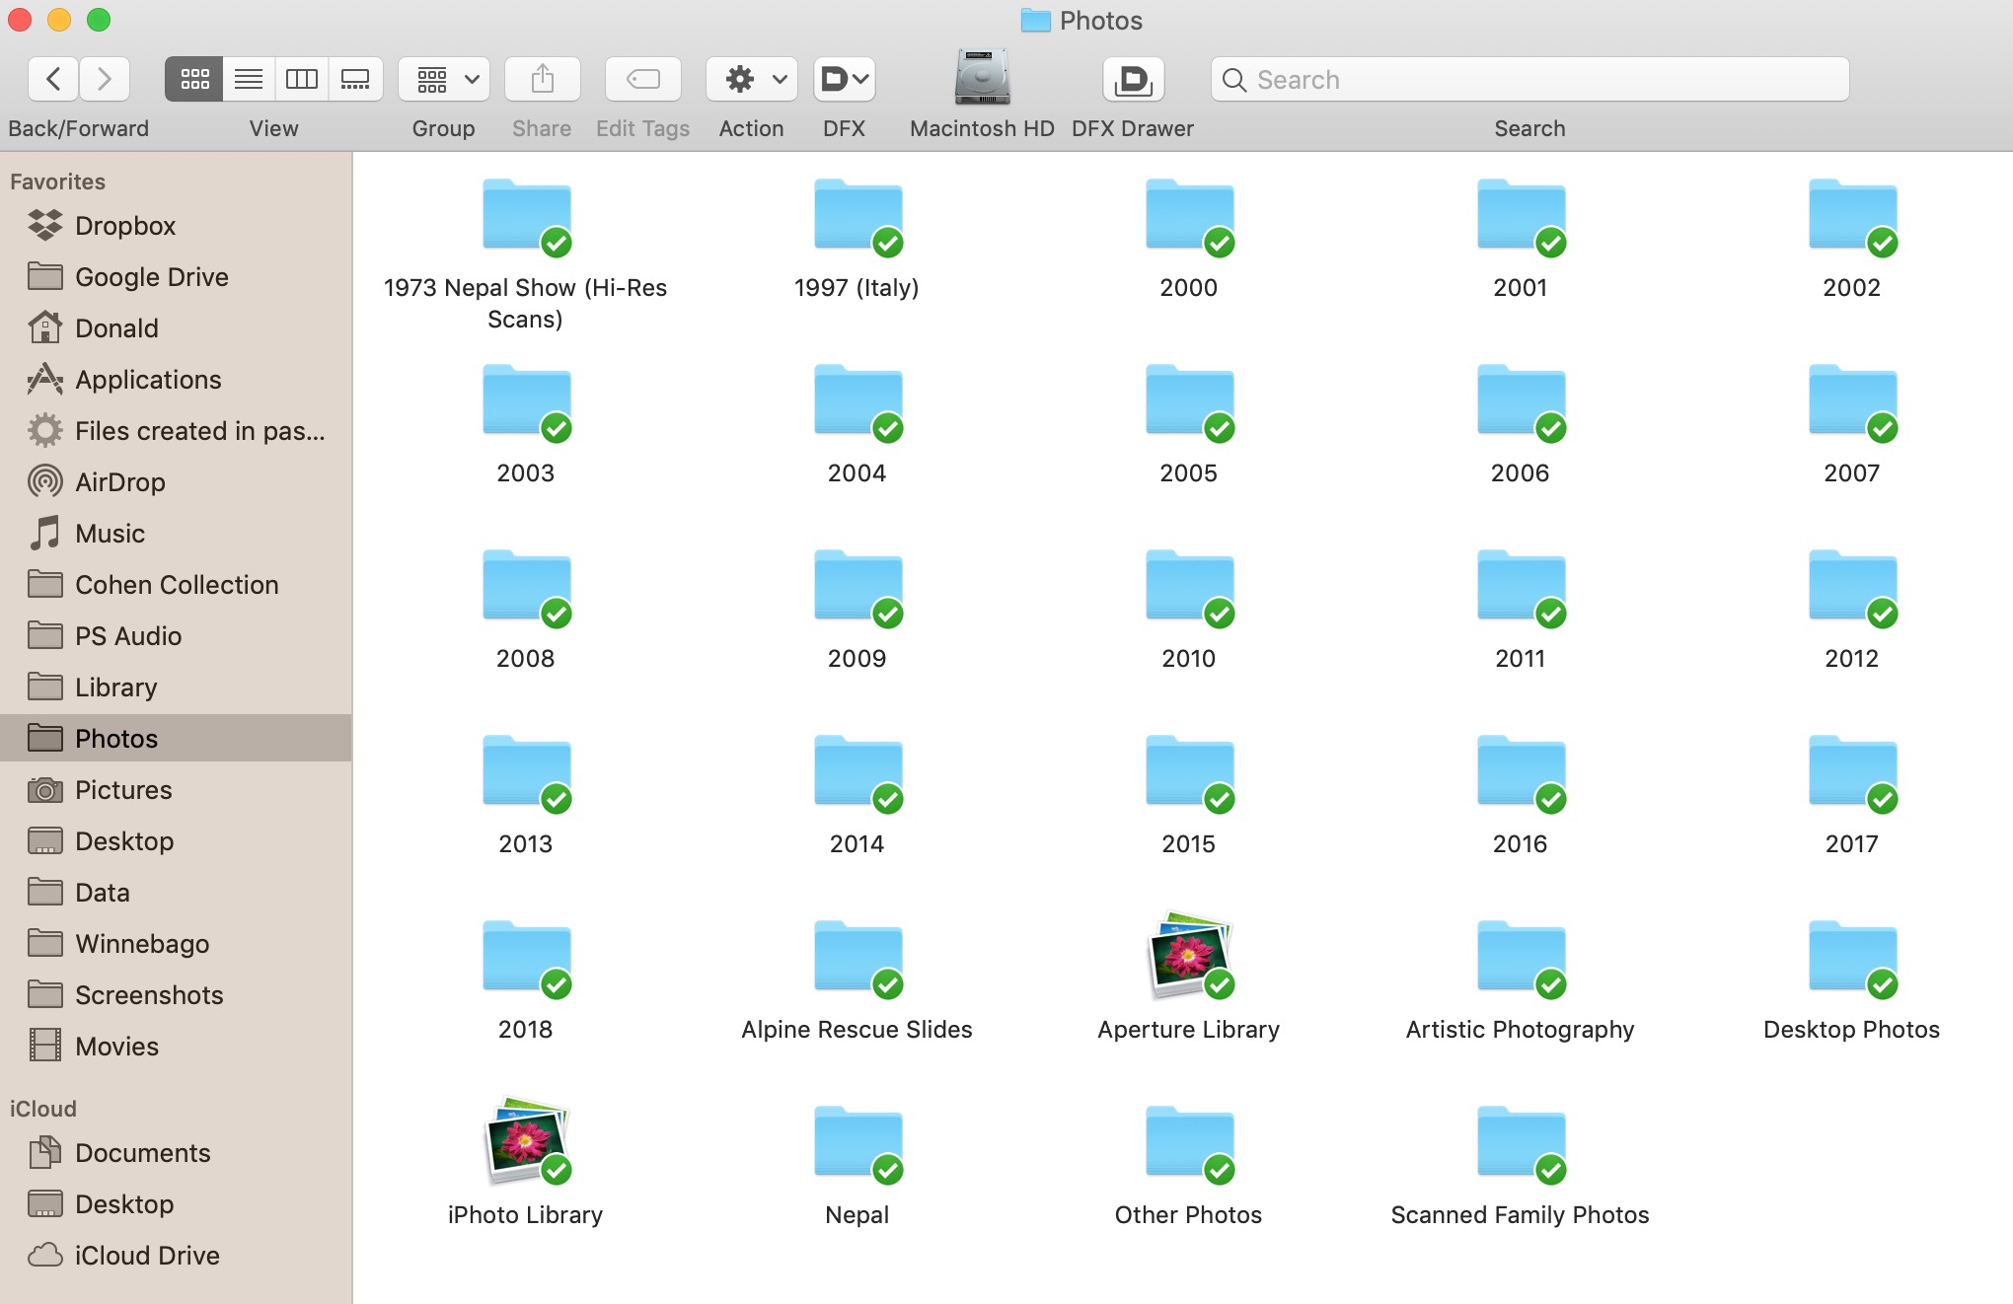Switch to column view
This screenshot has width=2013, height=1304.
302,79
